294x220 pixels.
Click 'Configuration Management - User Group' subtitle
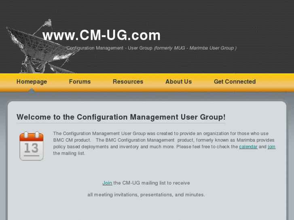(x=109, y=48)
